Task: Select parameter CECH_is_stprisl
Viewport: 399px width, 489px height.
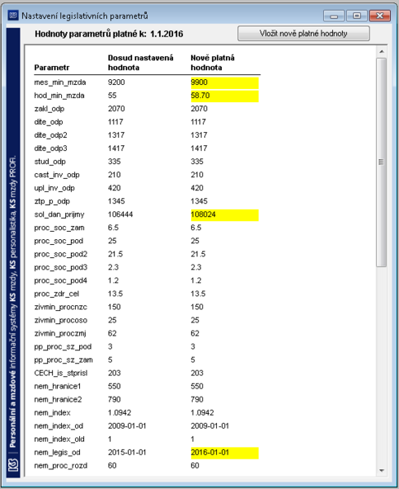Action: [60, 373]
